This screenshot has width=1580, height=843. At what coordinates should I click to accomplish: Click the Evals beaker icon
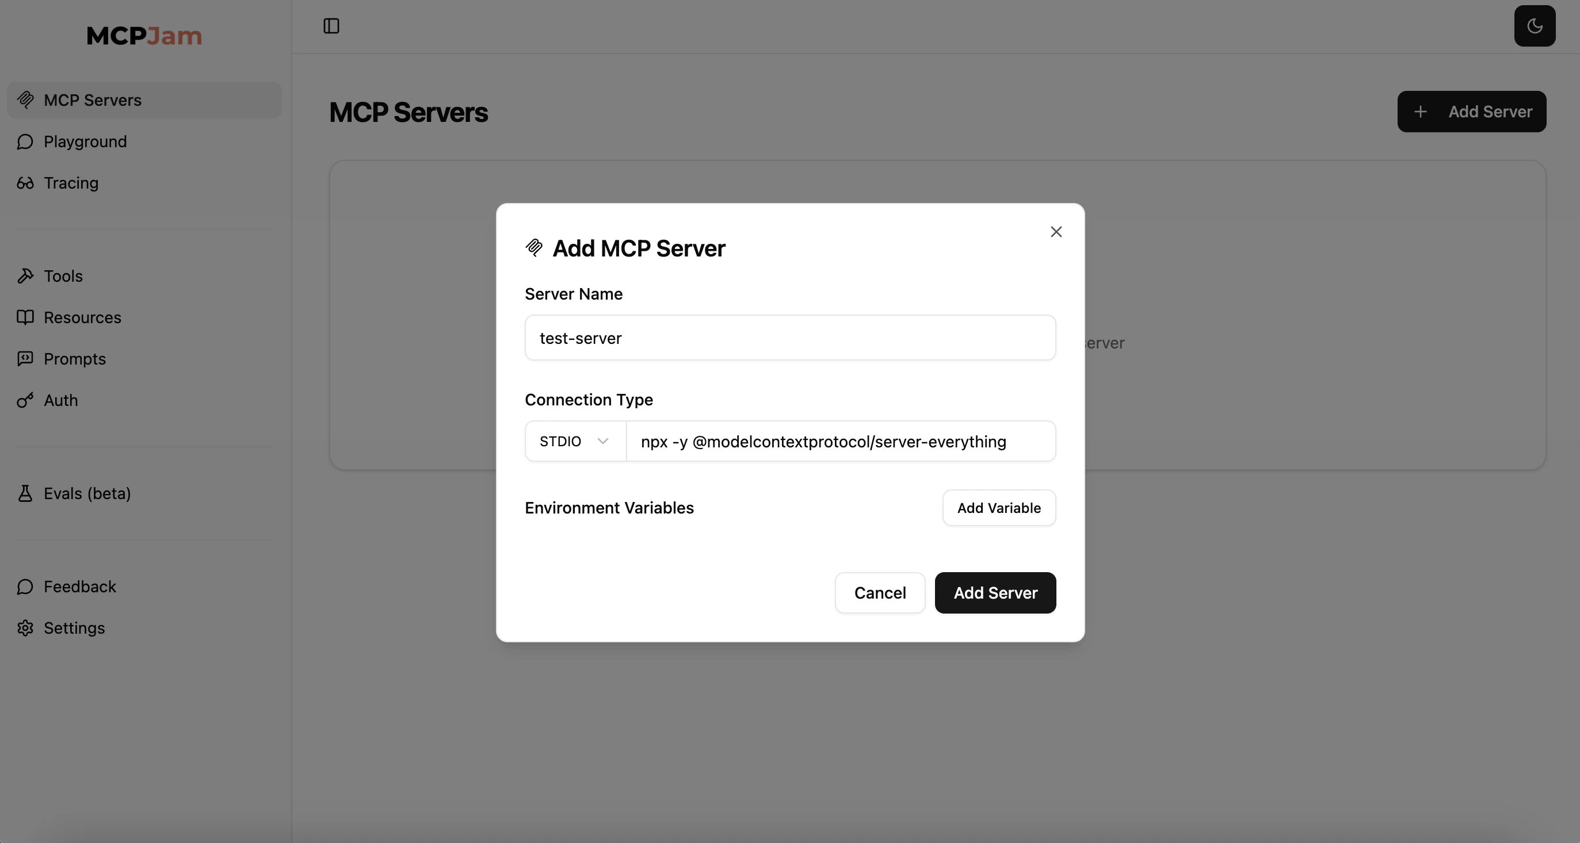tap(25, 493)
